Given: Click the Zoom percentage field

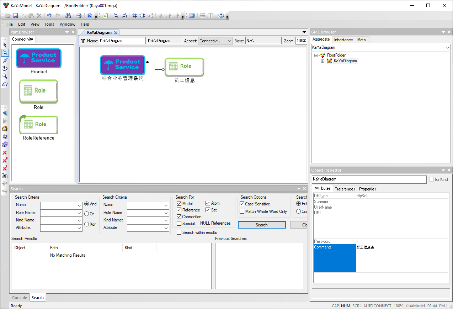Looking at the screenshot, I should 302,41.
